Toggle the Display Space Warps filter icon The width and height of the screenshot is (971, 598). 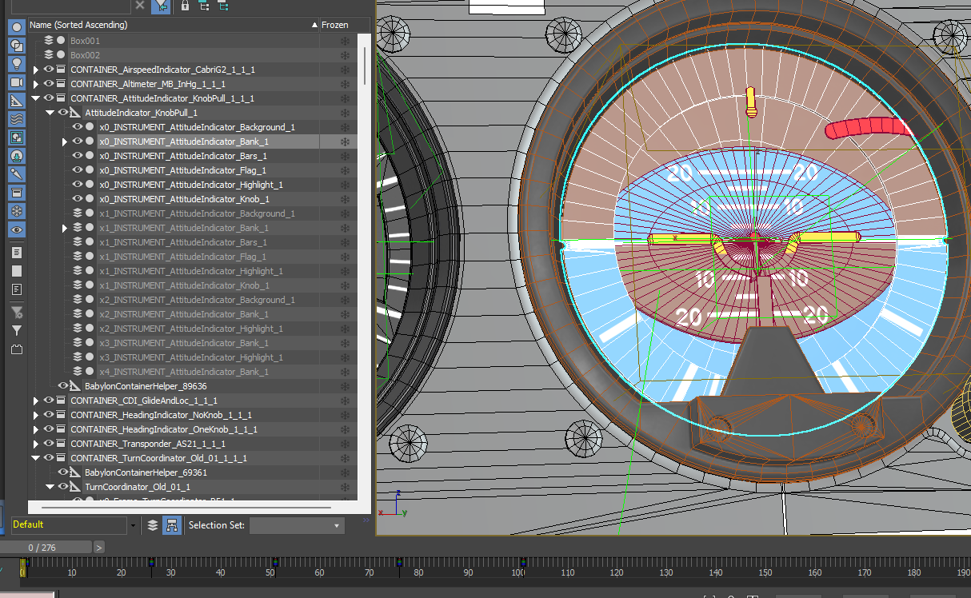pyautogui.click(x=16, y=118)
